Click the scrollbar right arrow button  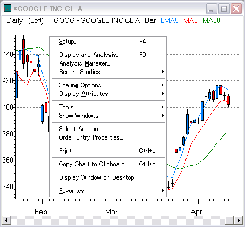tap(239, 221)
